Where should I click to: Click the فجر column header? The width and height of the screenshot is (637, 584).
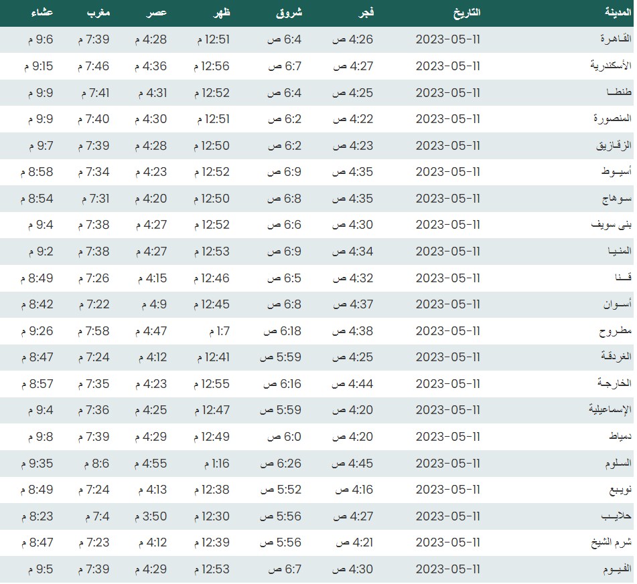click(364, 13)
